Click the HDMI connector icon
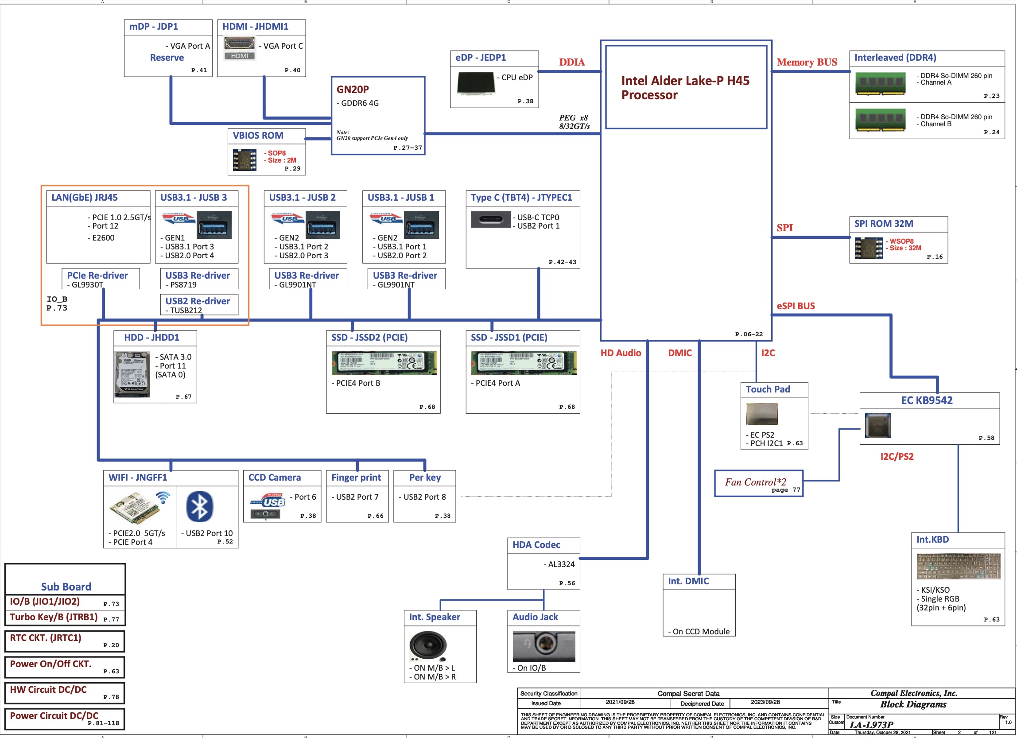The image size is (1017, 738). (x=240, y=48)
